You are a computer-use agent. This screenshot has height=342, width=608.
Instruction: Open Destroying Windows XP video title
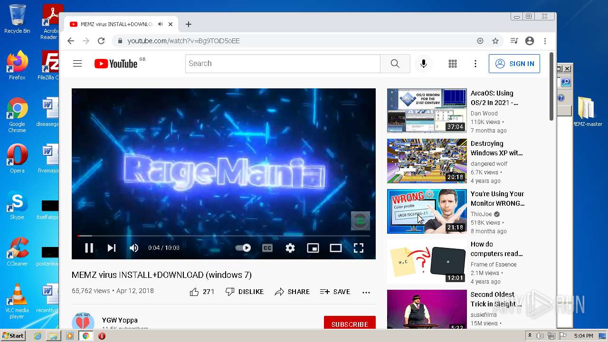497,148
